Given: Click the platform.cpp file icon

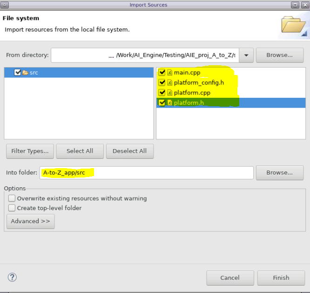Looking at the screenshot, I should click(170, 93).
